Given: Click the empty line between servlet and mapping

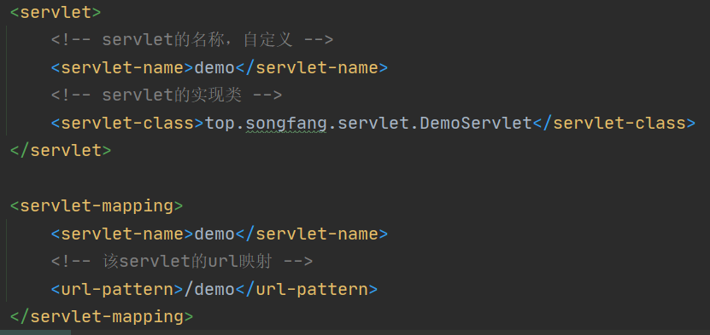Looking at the screenshot, I should click(x=355, y=178).
